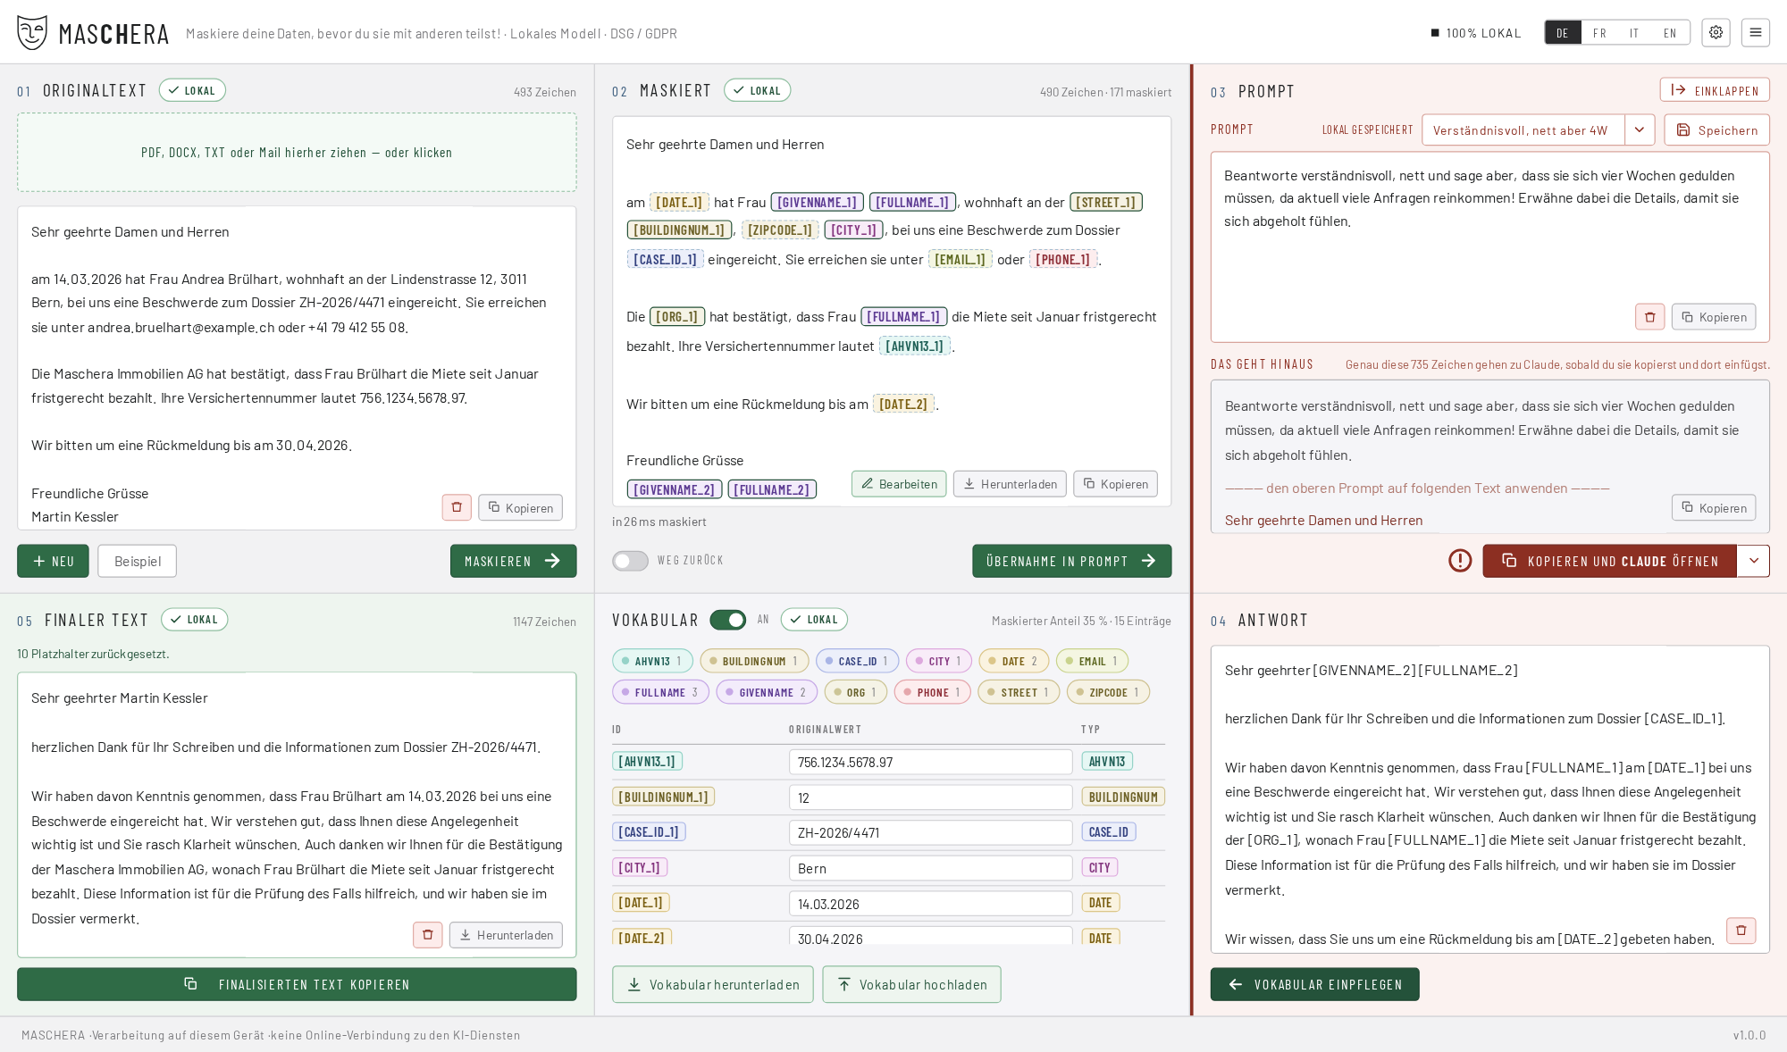Switch the language to EN
The height and width of the screenshot is (1052, 1787).
pyautogui.click(x=1670, y=33)
